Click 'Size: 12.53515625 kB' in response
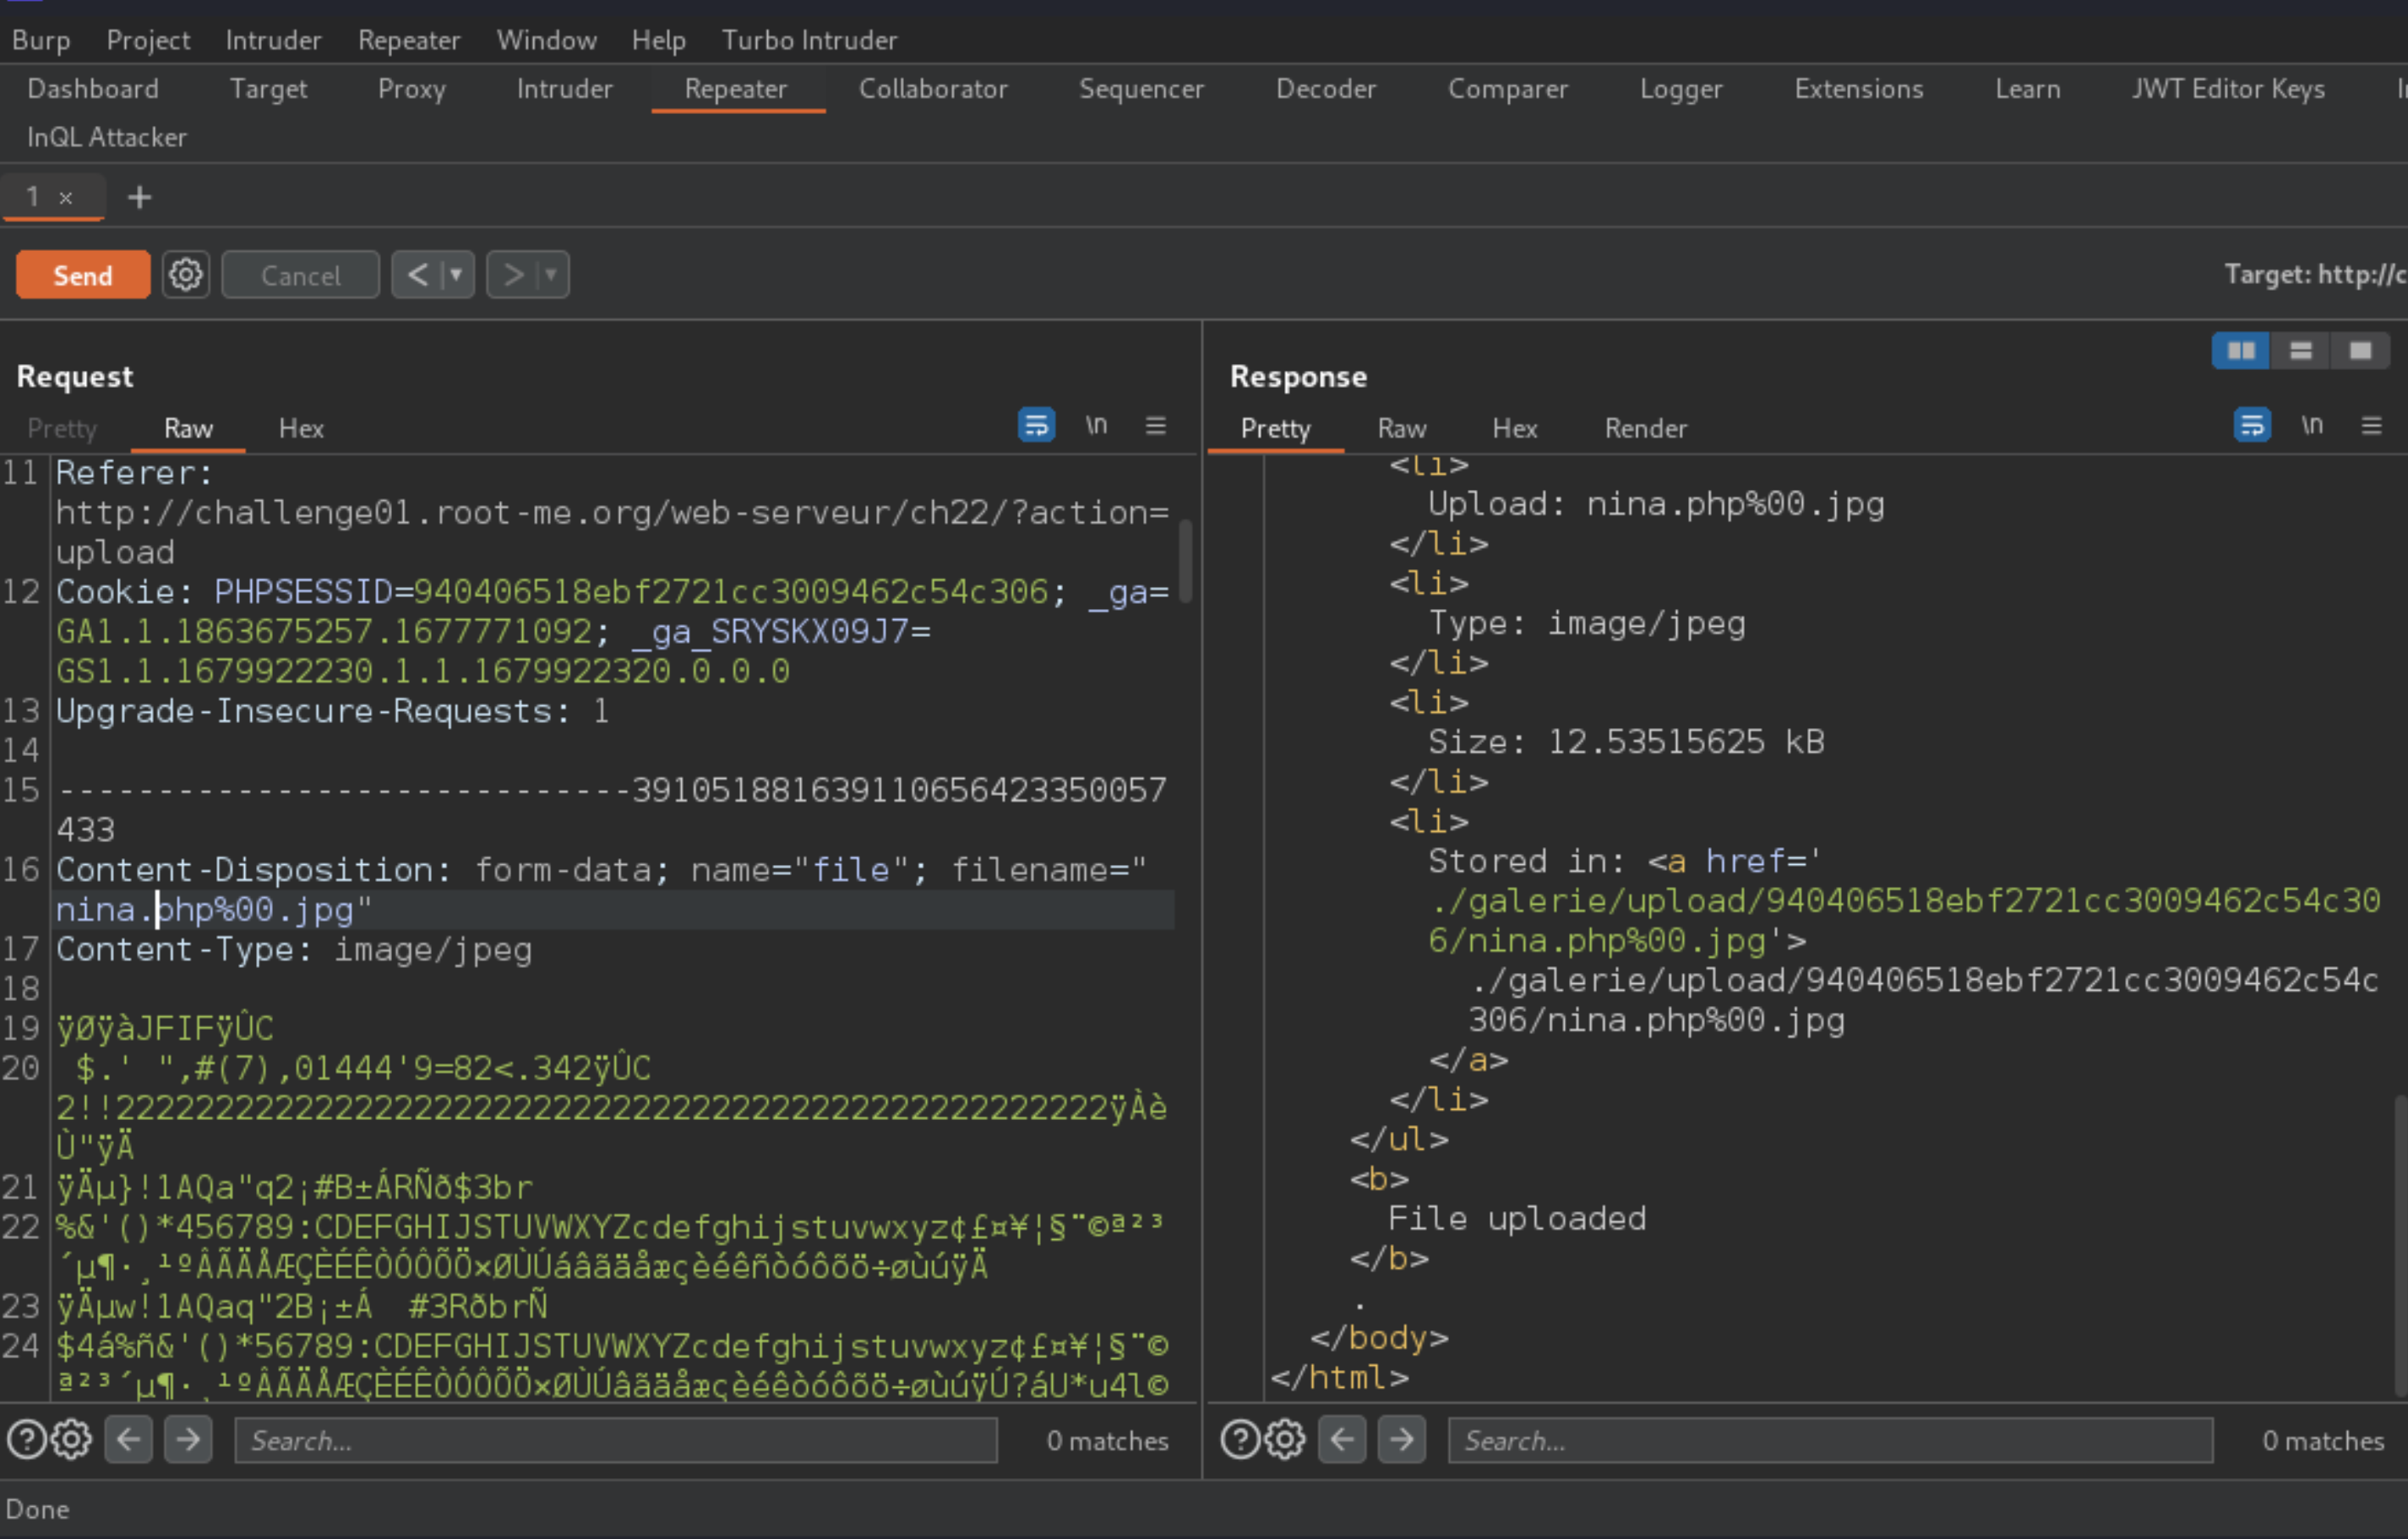Viewport: 2408px width, 1539px height. (x=1626, y=742)
